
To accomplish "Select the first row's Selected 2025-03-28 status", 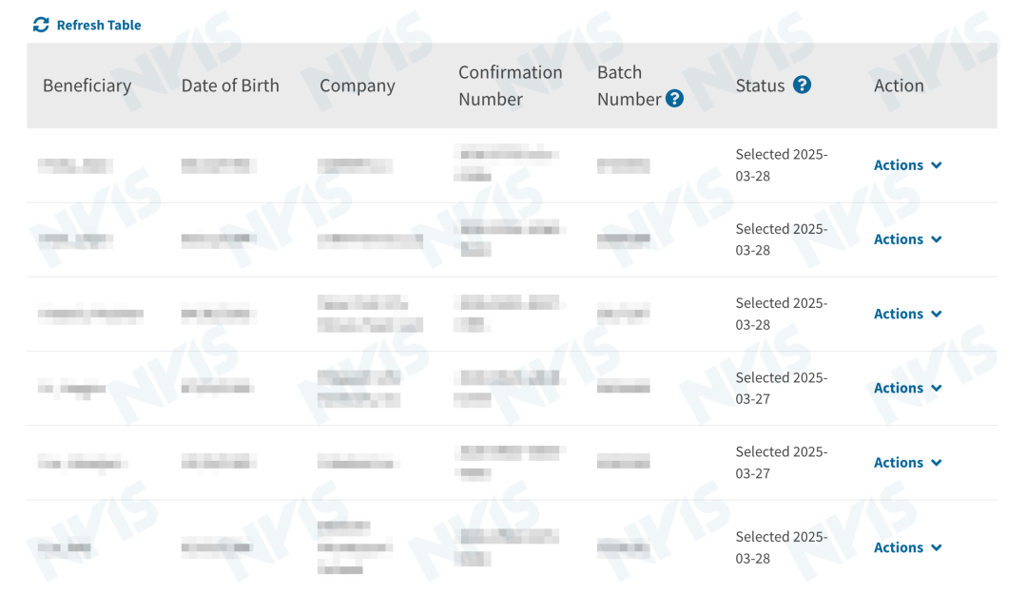I will [x=781, y=165].
